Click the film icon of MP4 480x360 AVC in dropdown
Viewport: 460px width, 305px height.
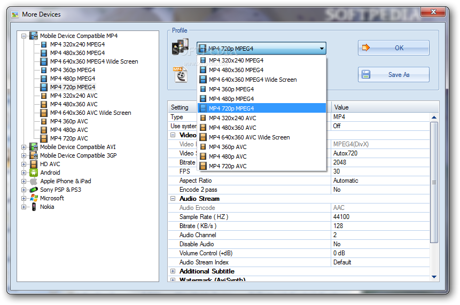click(202, 128)
